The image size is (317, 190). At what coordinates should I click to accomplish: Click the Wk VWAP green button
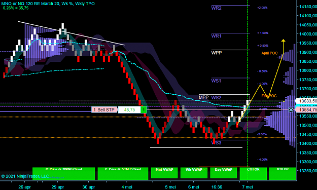point(194,173)
